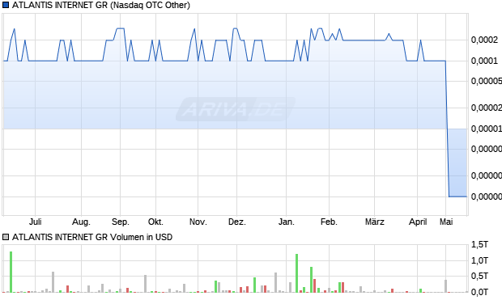Image resolution: width=502 pixels, height=300 pixels.
Task: Click the 'April' month label
Action: (418, 222)
